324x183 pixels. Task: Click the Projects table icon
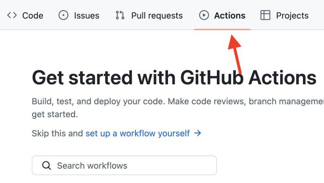pyautogui.click(x=265, y=16)
